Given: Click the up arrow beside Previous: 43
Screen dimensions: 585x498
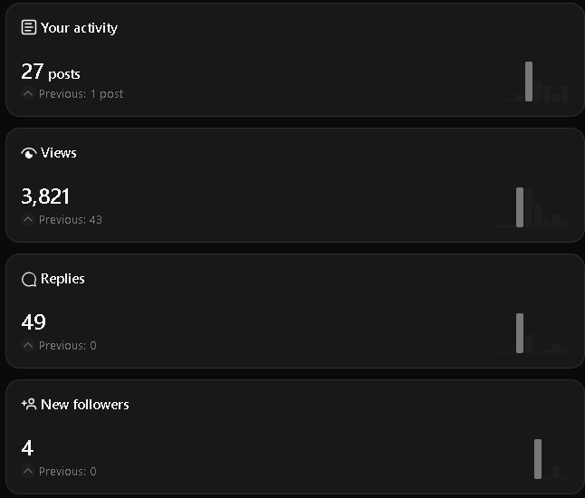Looking at the screenshot, I should pos(28,220).
